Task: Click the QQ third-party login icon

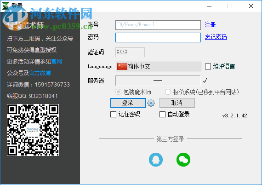Action: point(156,160)
